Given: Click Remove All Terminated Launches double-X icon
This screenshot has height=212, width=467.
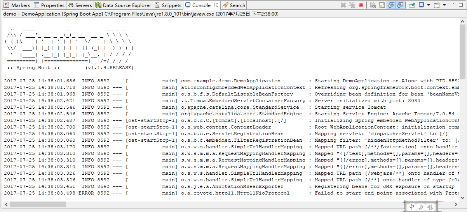Looking at the screenshot, I should tap(352, 5).
